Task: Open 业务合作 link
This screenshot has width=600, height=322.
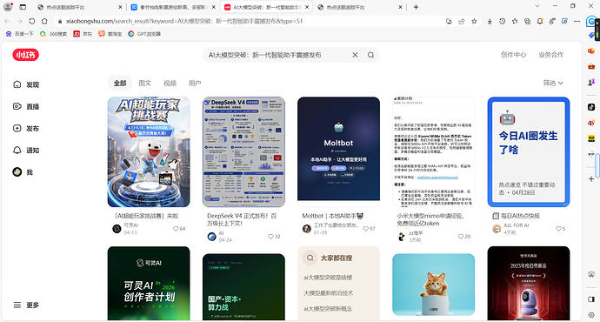Action: coord(551,55)
